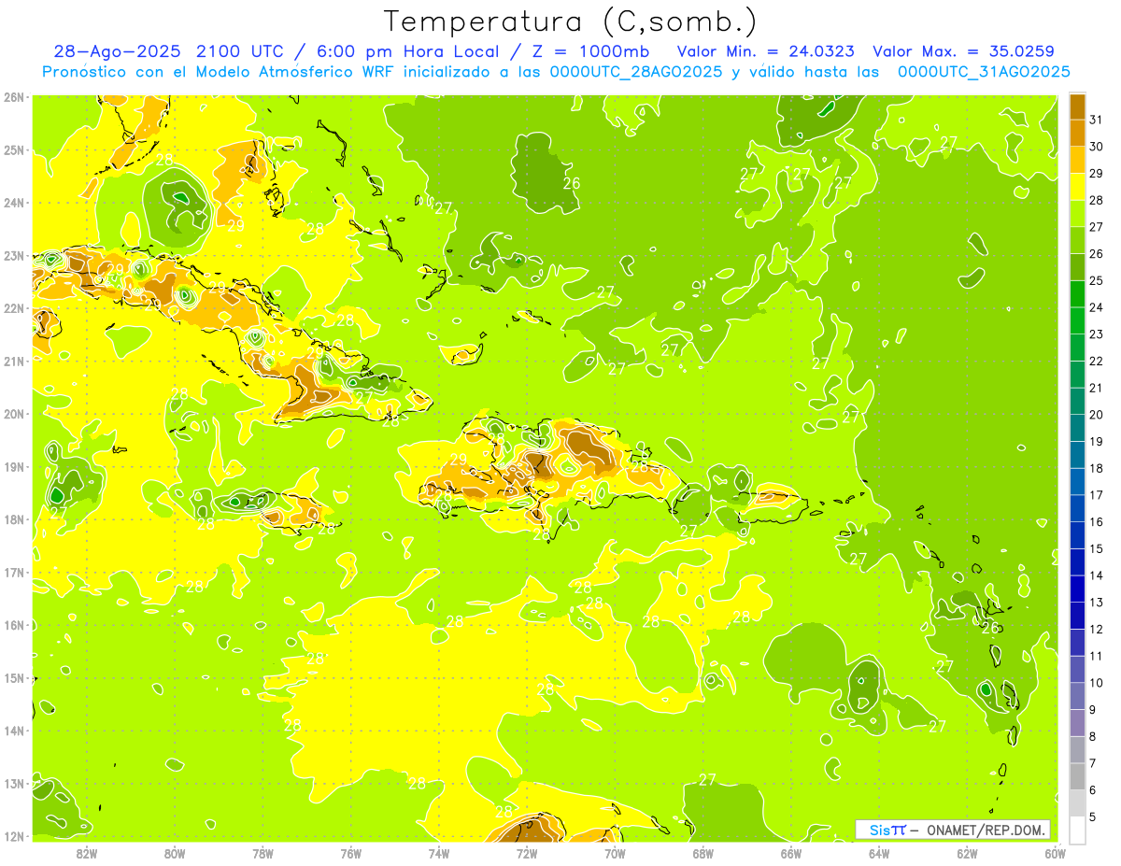Click the 17 label on the color scale
The height and width of the screenshot is (866, 1121).
[1096, 495]
